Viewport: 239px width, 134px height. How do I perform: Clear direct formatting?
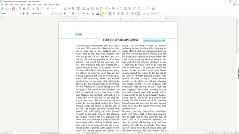click(93, 13)
